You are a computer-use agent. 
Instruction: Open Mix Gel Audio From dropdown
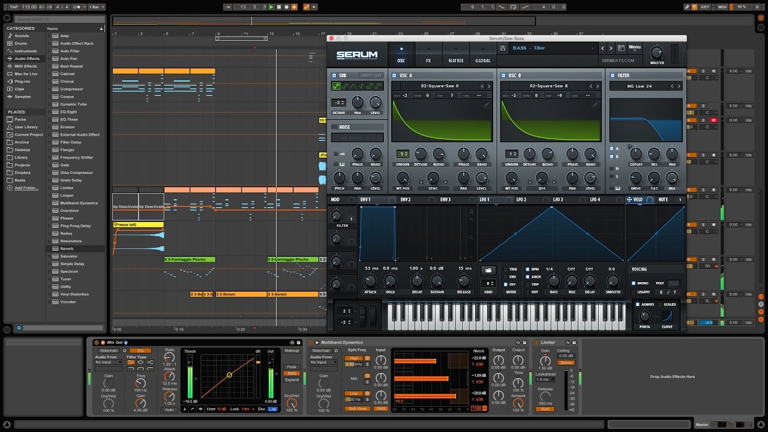coord(108,362)
